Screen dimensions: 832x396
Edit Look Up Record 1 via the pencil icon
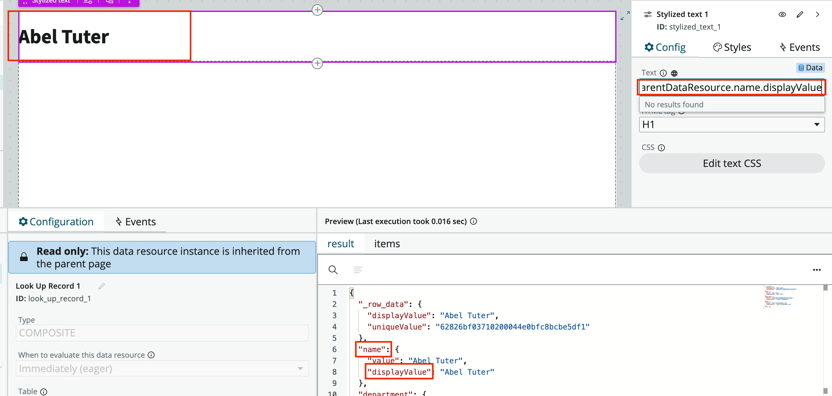[101, 286]
